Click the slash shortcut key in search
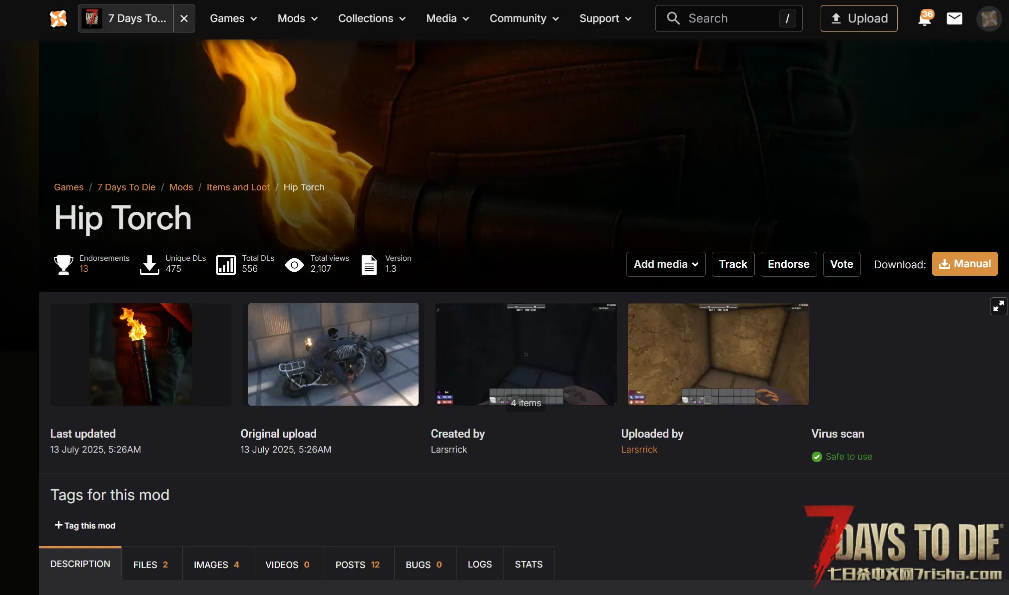Image resolution: width=1009 pixels, height=595 pixels. [x=787, y=18]
